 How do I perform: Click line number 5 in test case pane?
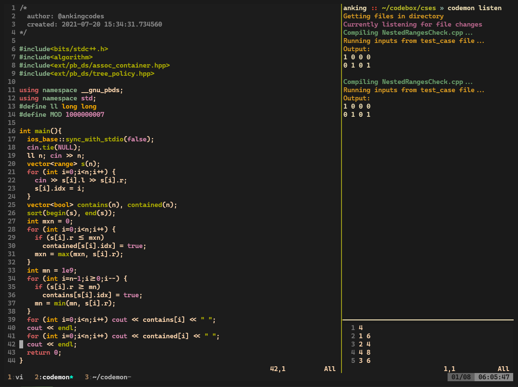(353, 360)
